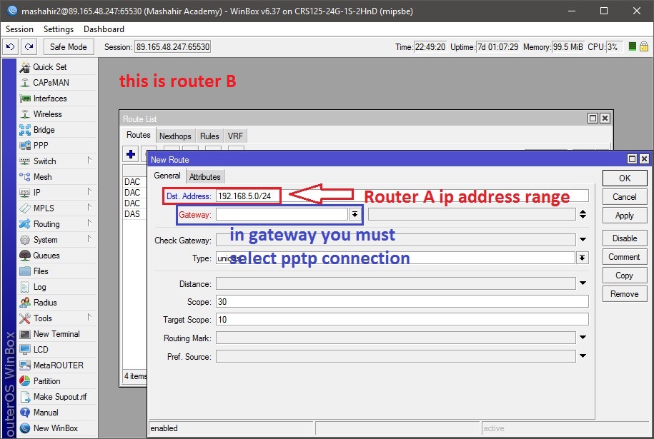
Task: Expand the Tools submenu
Action: (x=89, y=318)
